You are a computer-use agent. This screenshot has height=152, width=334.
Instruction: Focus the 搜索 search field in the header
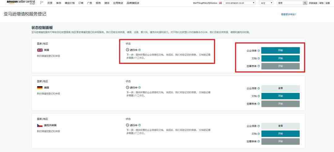[290, 3]
